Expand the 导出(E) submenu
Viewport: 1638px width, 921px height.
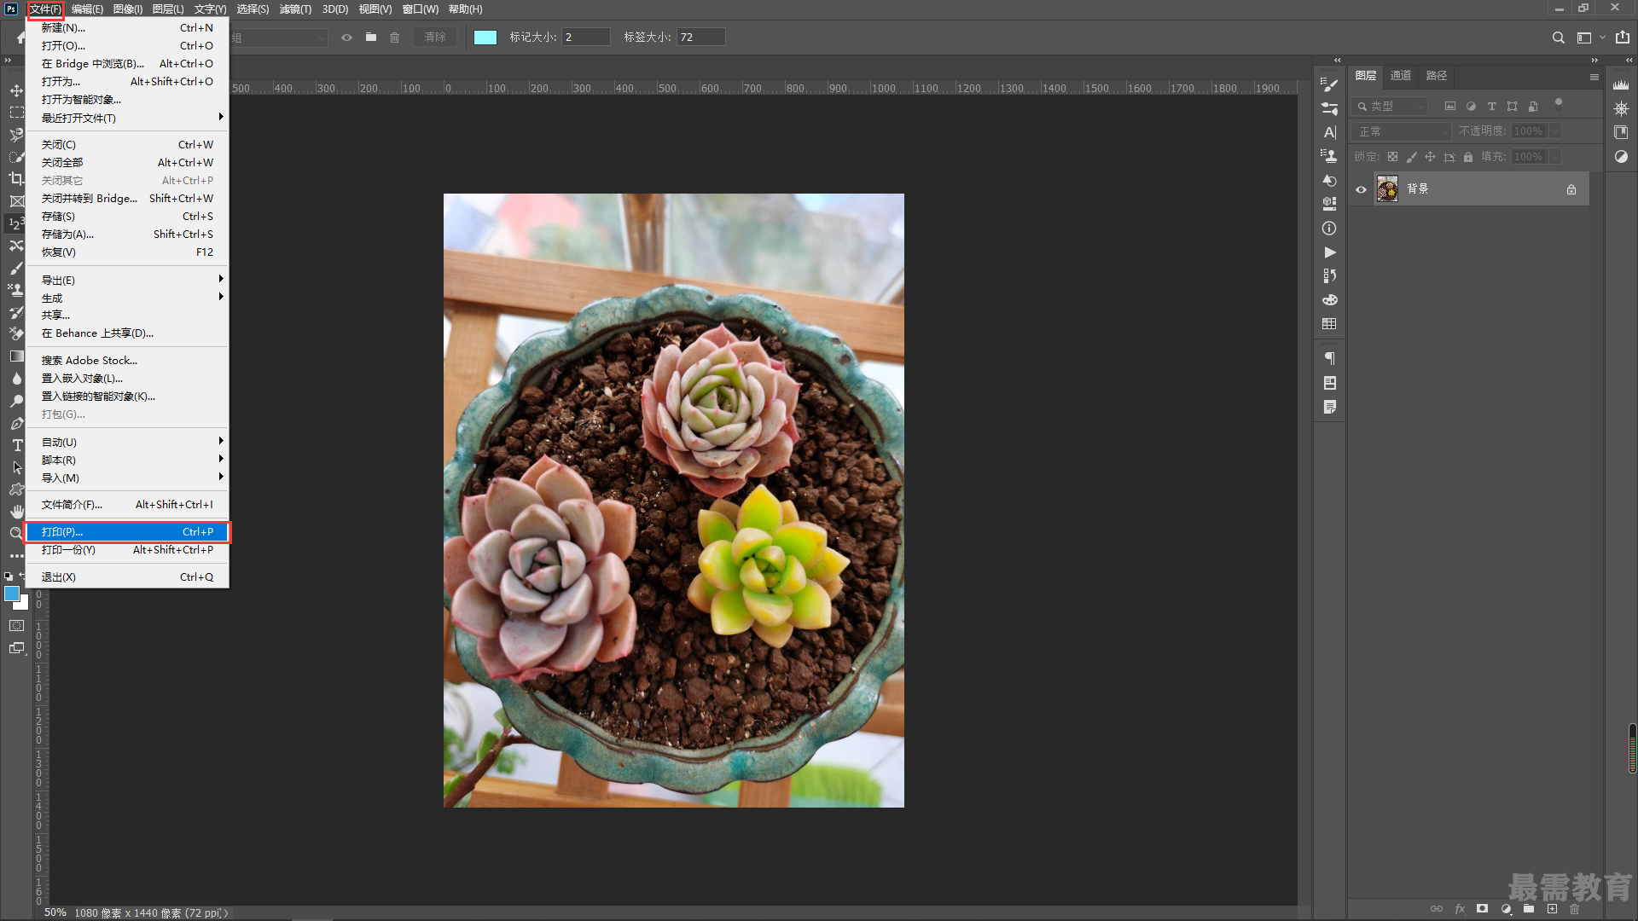(x=128, y=280)
